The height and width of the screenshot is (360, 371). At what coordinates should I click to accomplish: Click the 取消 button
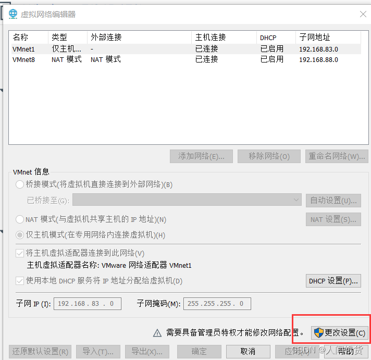[248, 352]
